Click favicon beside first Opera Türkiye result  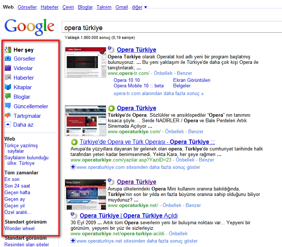(111, 50)
